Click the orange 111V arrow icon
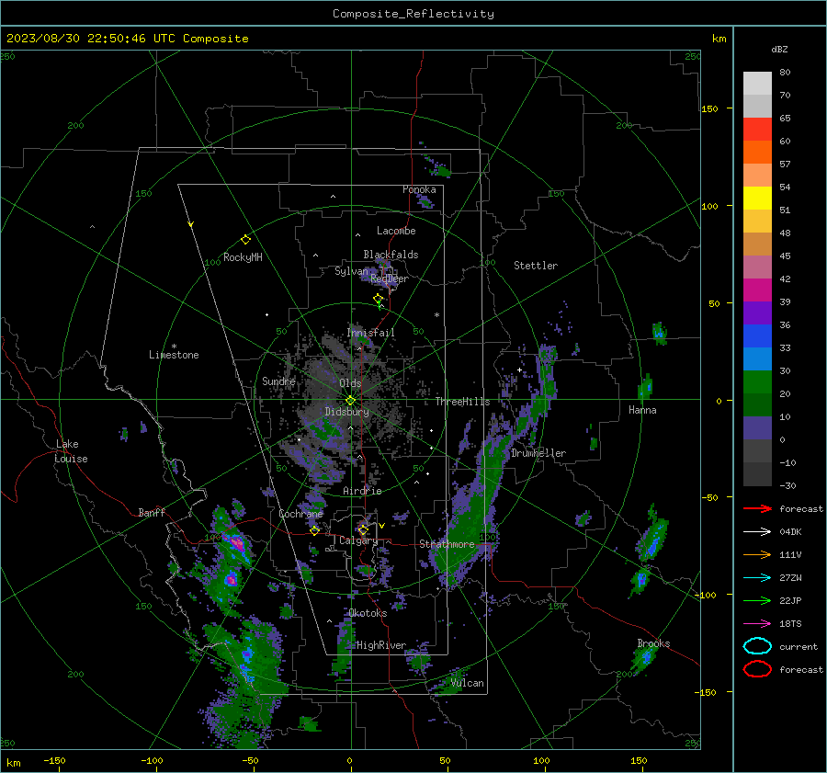This screenshot has height=773, width=827. click(757, 554)
